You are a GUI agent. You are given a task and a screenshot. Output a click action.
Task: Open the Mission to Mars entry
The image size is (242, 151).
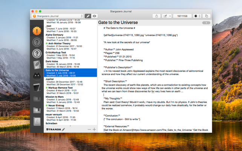click(x=70, y=100)
